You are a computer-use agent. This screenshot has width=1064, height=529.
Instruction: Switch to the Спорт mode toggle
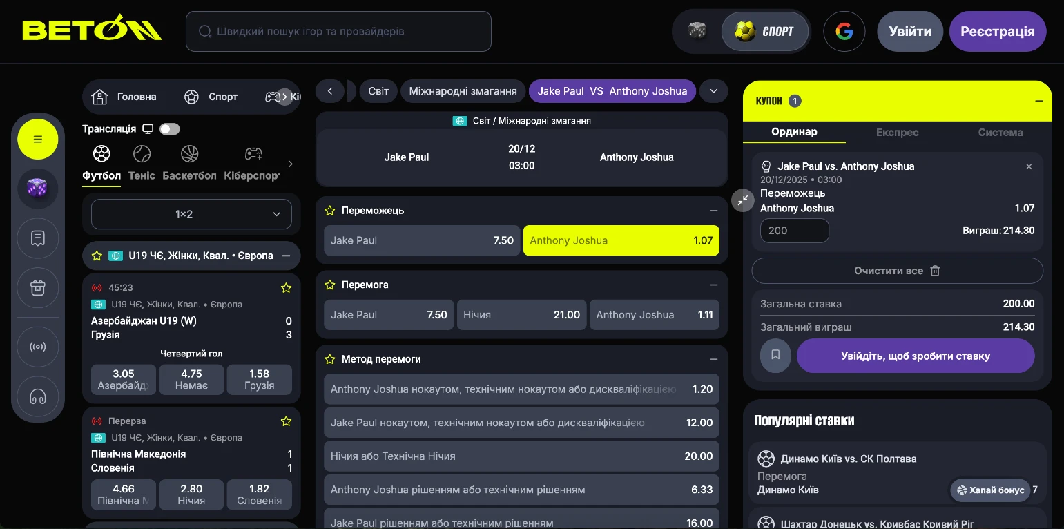click(764, 31)
